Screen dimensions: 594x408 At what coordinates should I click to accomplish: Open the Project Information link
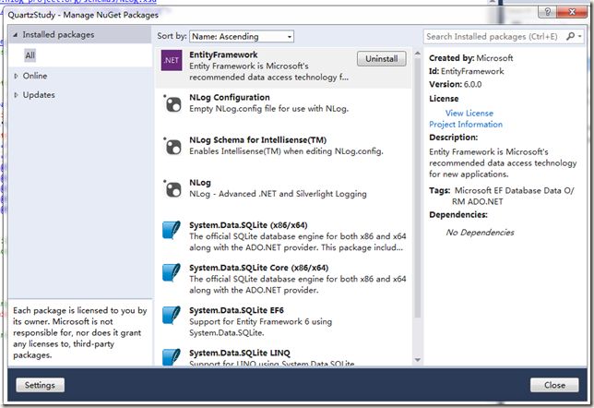466,125
